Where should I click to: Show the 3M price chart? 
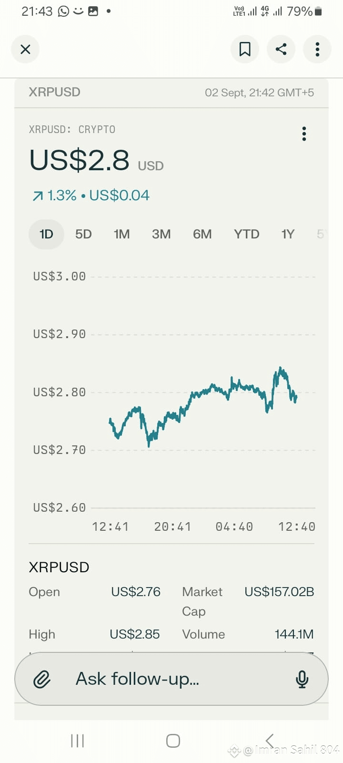pos(161,234)
